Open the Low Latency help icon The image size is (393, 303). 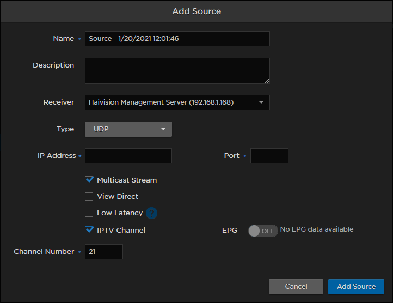pos(151,213)
